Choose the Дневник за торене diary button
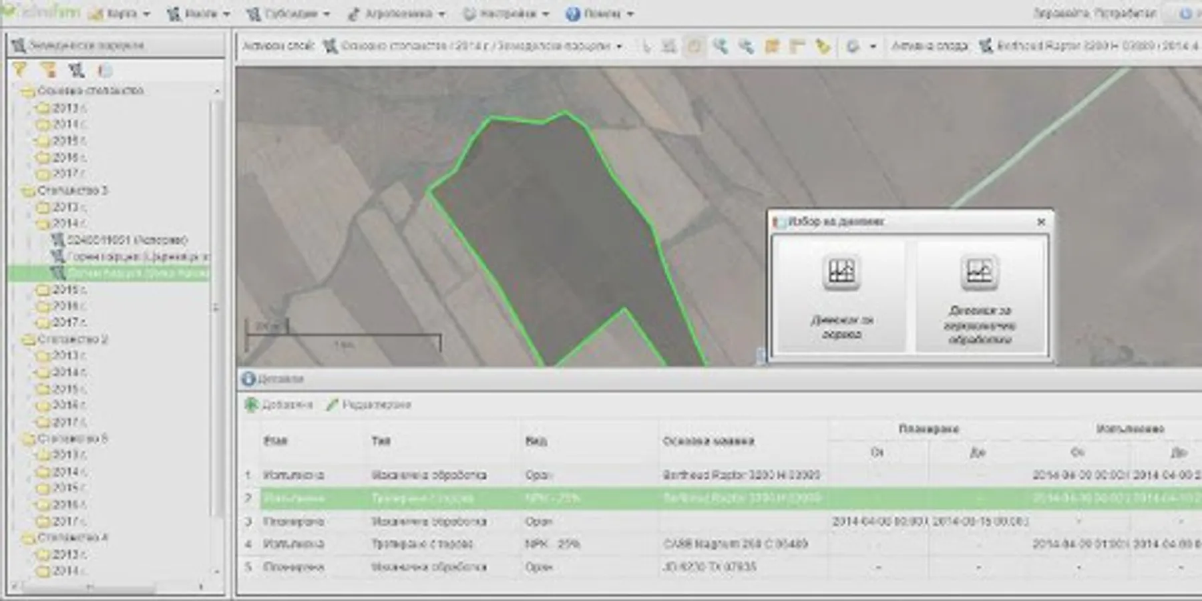 [x=841, y=296]
